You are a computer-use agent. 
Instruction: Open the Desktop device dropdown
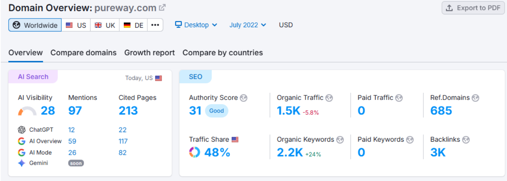point(196,25)
